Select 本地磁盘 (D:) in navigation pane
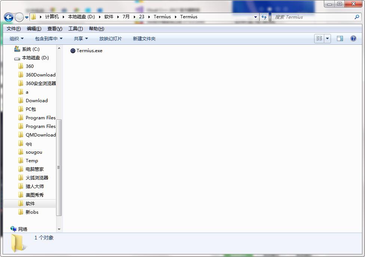The image size is (365, 257). tap(35, 57)
